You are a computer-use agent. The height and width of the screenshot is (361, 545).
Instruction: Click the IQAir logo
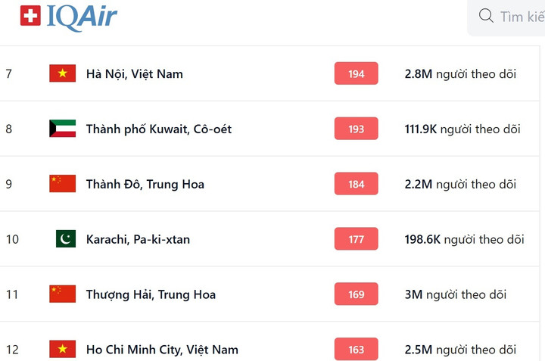point(69,16)
